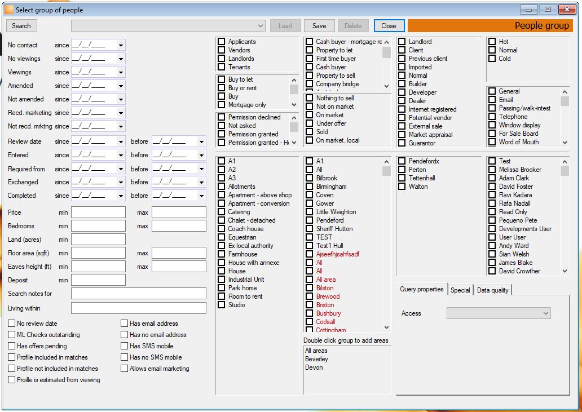Click scroll-down arrow in Buy to let list

[x=294, y=105]
